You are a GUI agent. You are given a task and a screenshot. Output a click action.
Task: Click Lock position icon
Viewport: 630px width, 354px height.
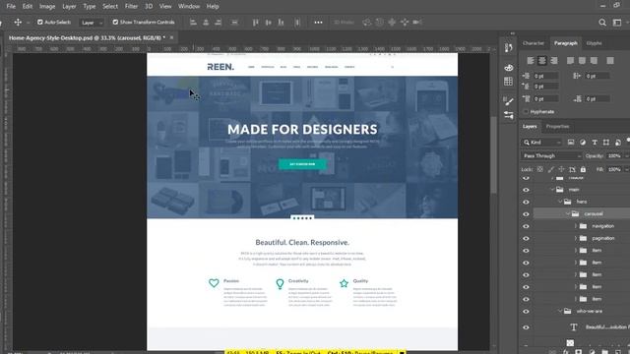point(561,169)
